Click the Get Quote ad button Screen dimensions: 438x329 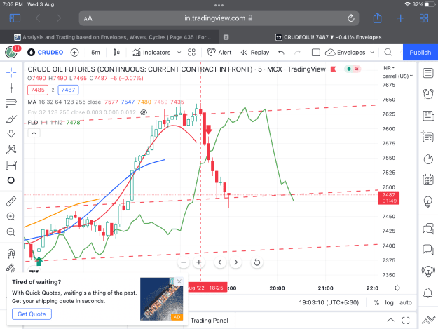tap(32, 314)
